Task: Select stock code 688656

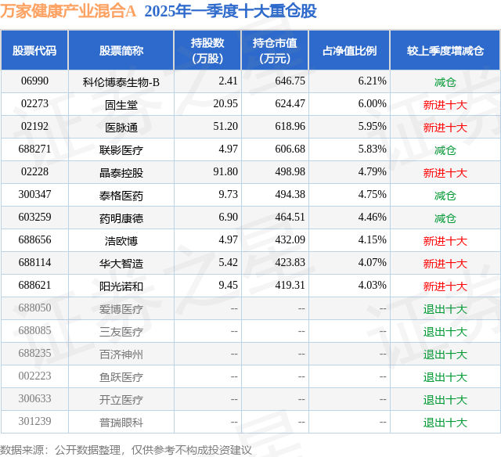Action: click(34, 239)
